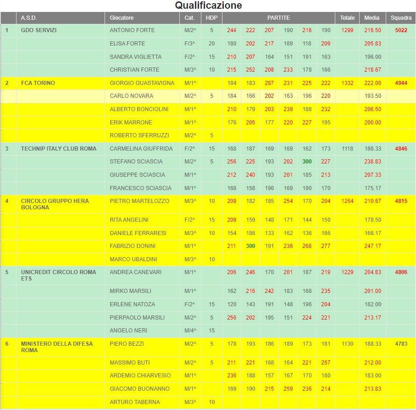This screenshot has height=410, width=416.
Task: Click total 1118 for Technip Italy
Action: [347, 149]
